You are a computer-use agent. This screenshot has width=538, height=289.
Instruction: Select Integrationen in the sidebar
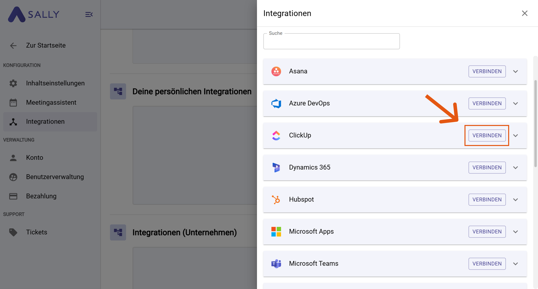(x=50, y=122)
